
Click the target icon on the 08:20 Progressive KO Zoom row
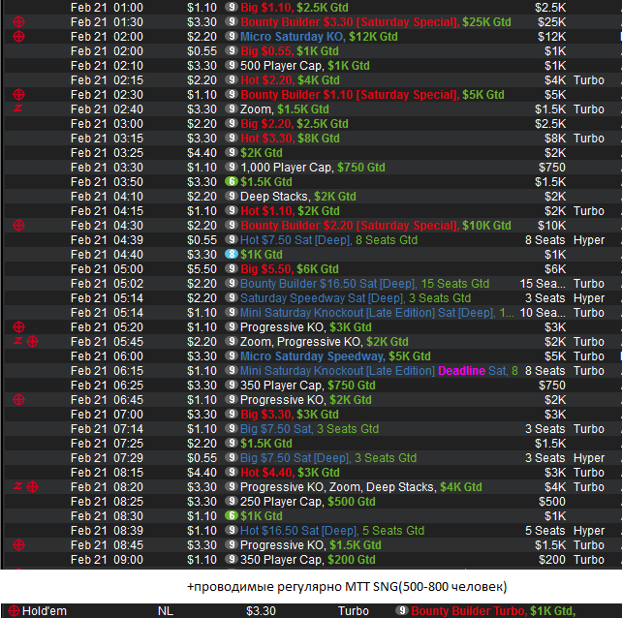(33, 486)
